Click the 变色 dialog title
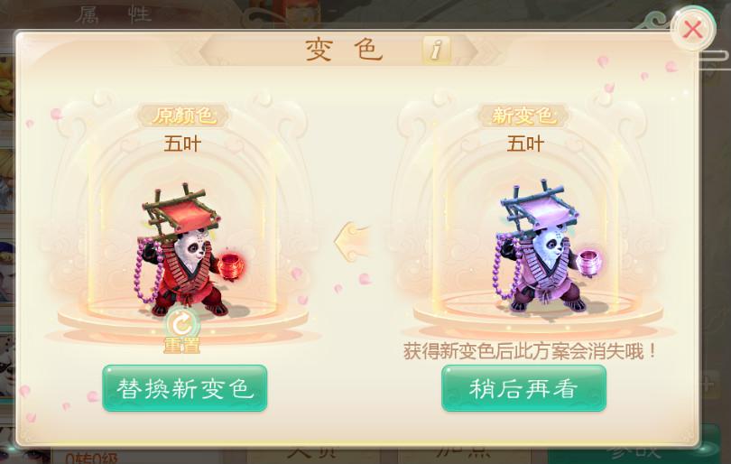 pyautogui.click(x=345, y=50)
